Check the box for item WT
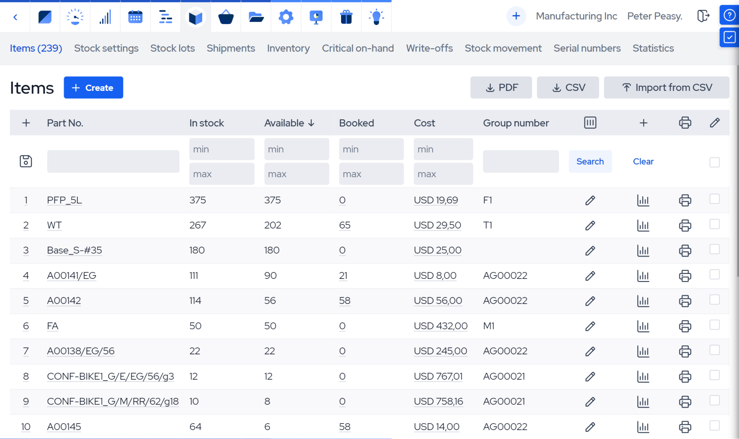This screenshot has width=739, height=439. pos(714,224)
